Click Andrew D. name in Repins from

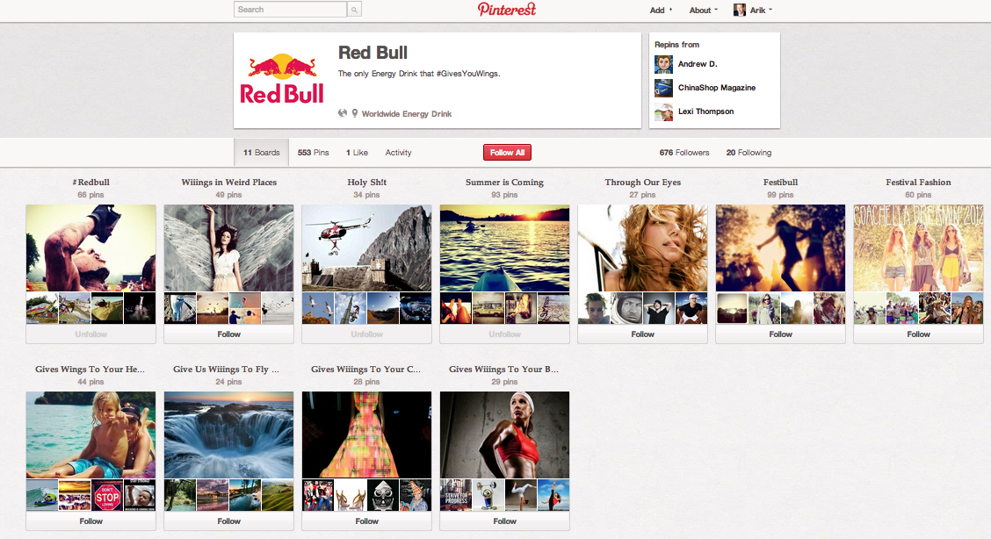pos(697,64)
